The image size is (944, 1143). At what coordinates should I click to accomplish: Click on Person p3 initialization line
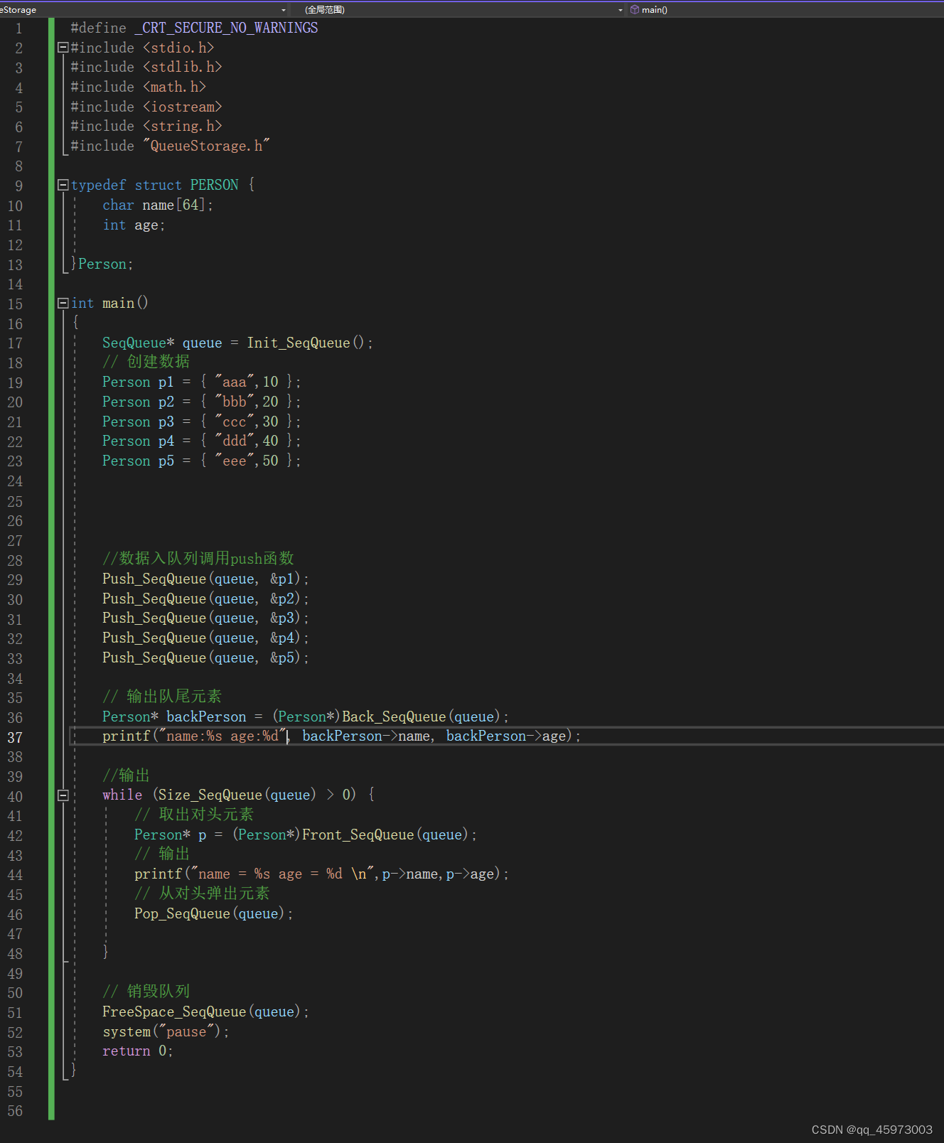pyautogui.click(x=202, y=422)
